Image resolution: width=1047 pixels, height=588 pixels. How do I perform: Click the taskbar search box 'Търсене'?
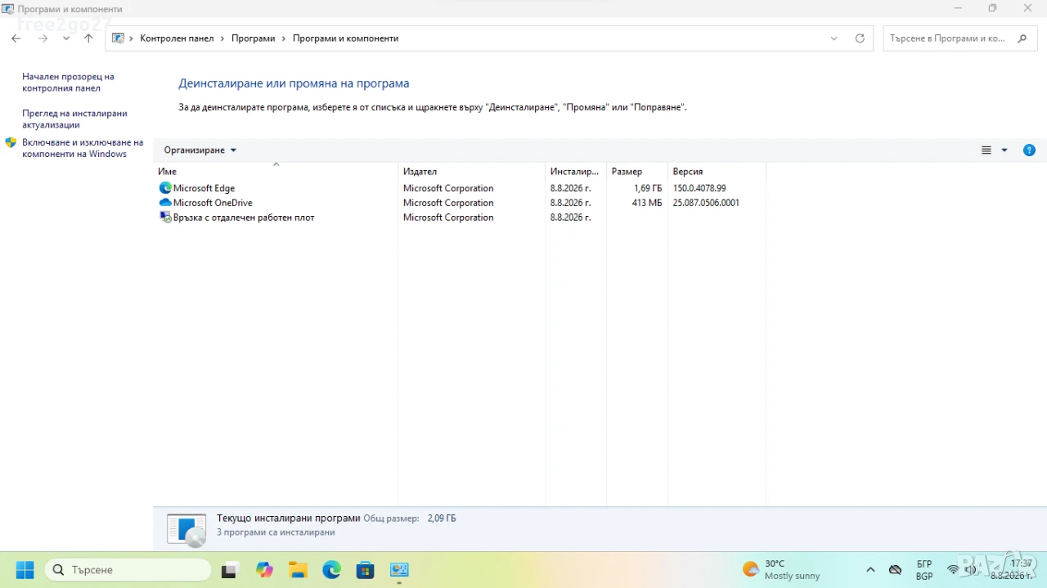tap(128, 569)
